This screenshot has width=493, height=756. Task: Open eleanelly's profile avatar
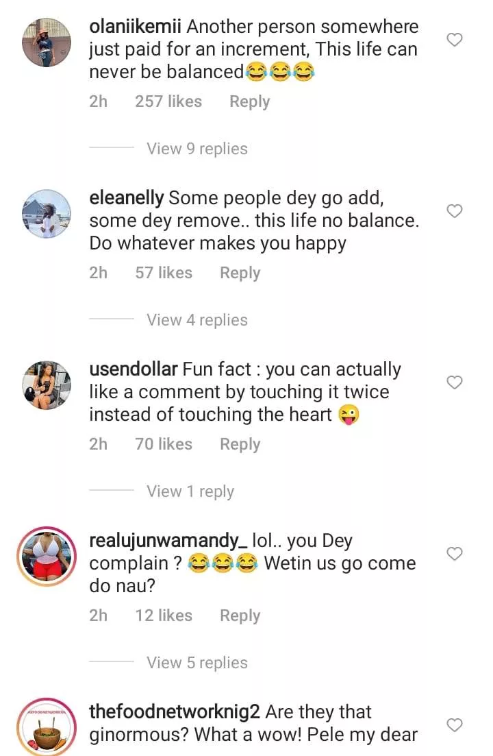47,214
